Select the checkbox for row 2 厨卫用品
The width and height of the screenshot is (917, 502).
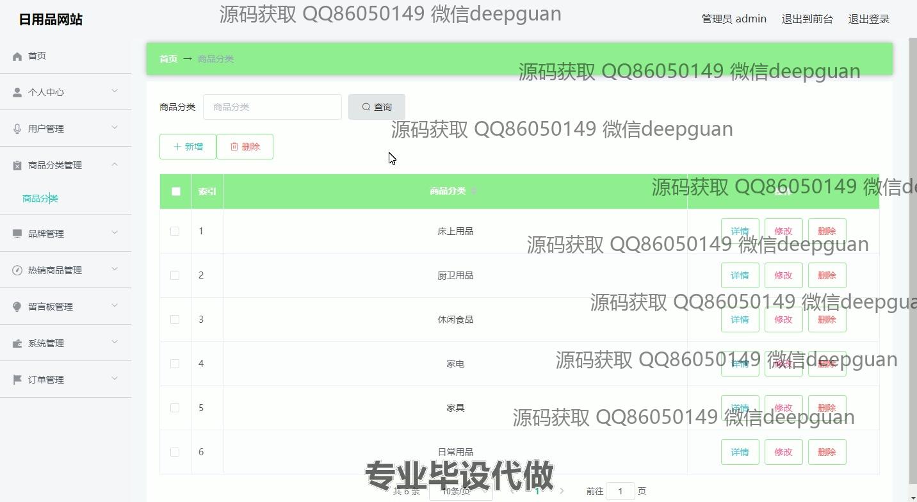click(175, 275)
